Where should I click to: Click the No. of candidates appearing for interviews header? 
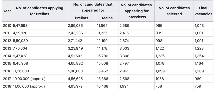coord(137,11)
